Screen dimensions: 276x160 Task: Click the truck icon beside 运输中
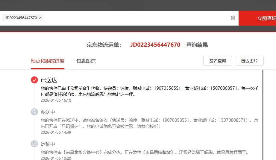(34, 144)
